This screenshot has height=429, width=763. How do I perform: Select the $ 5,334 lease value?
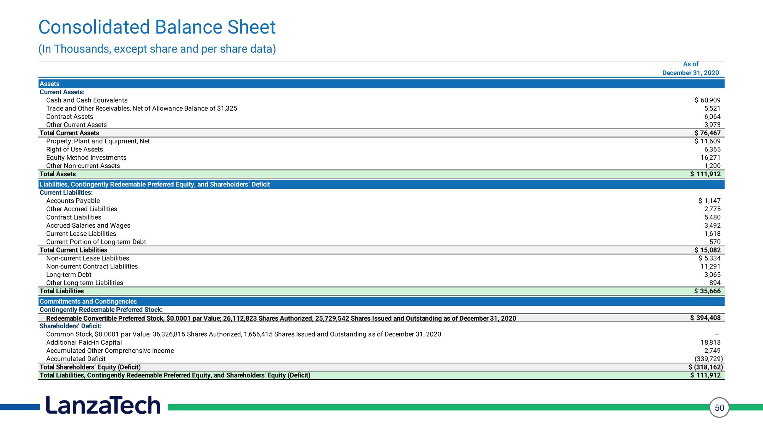pyautogui.click(x=710, y=258)
